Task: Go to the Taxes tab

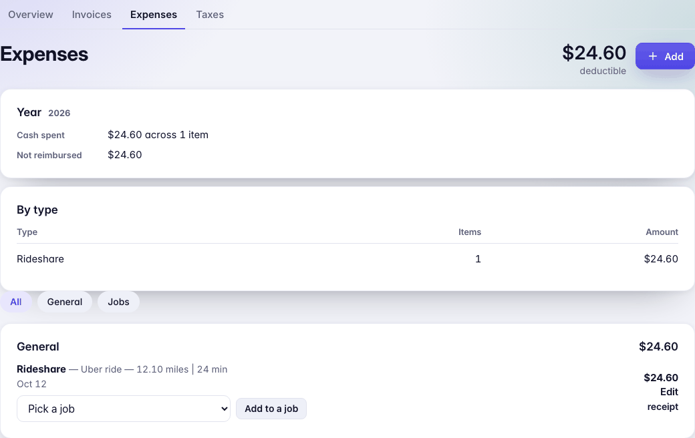Action: pyautogui.click(x=210, y=15)
